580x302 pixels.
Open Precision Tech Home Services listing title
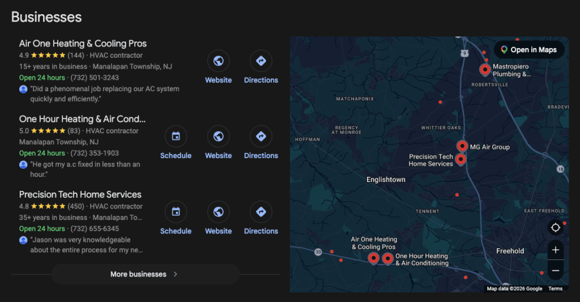pos(80,195)
